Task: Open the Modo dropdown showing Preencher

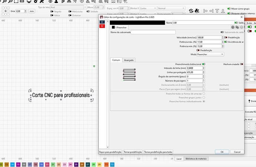Action: tap(210, 54)
